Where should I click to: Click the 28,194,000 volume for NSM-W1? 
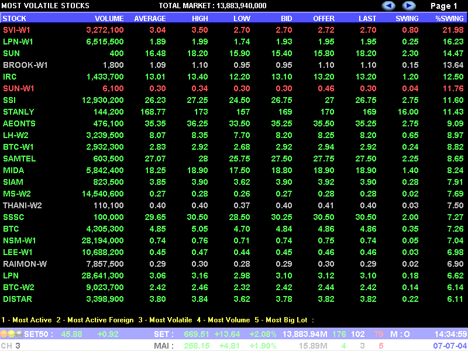(103, 240)
